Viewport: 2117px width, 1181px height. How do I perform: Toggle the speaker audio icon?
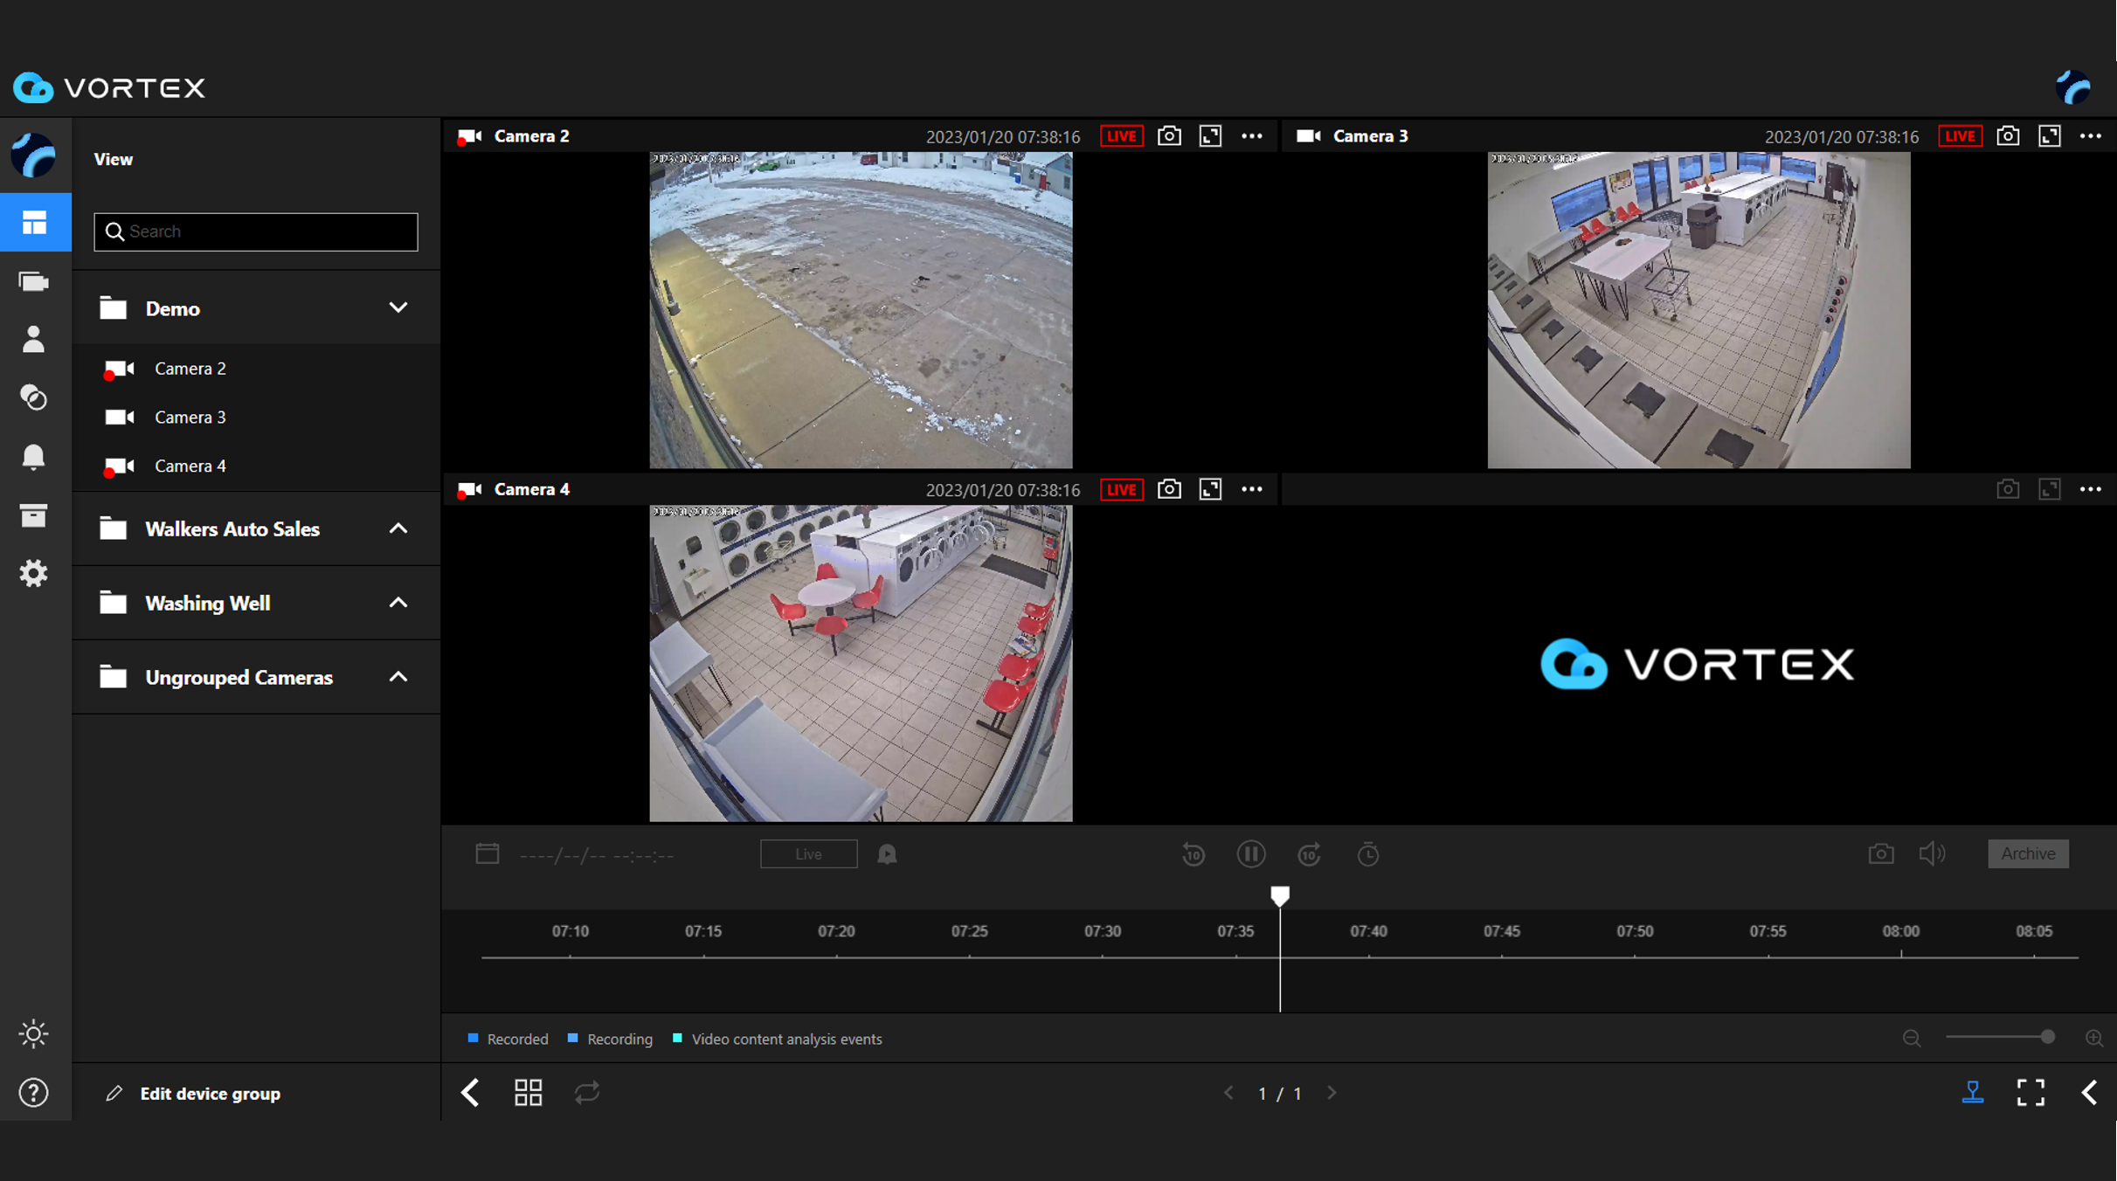(x=1932, y=854)
